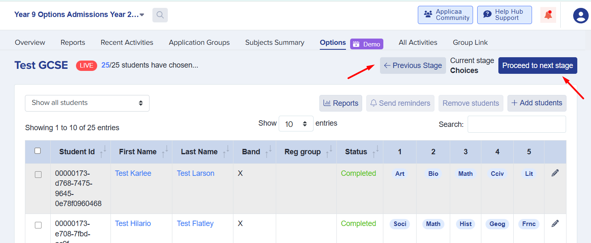The image size is (591, 243).
Task: Click the pencil edit icon for Test Flatley
Action: click(555, 224)
